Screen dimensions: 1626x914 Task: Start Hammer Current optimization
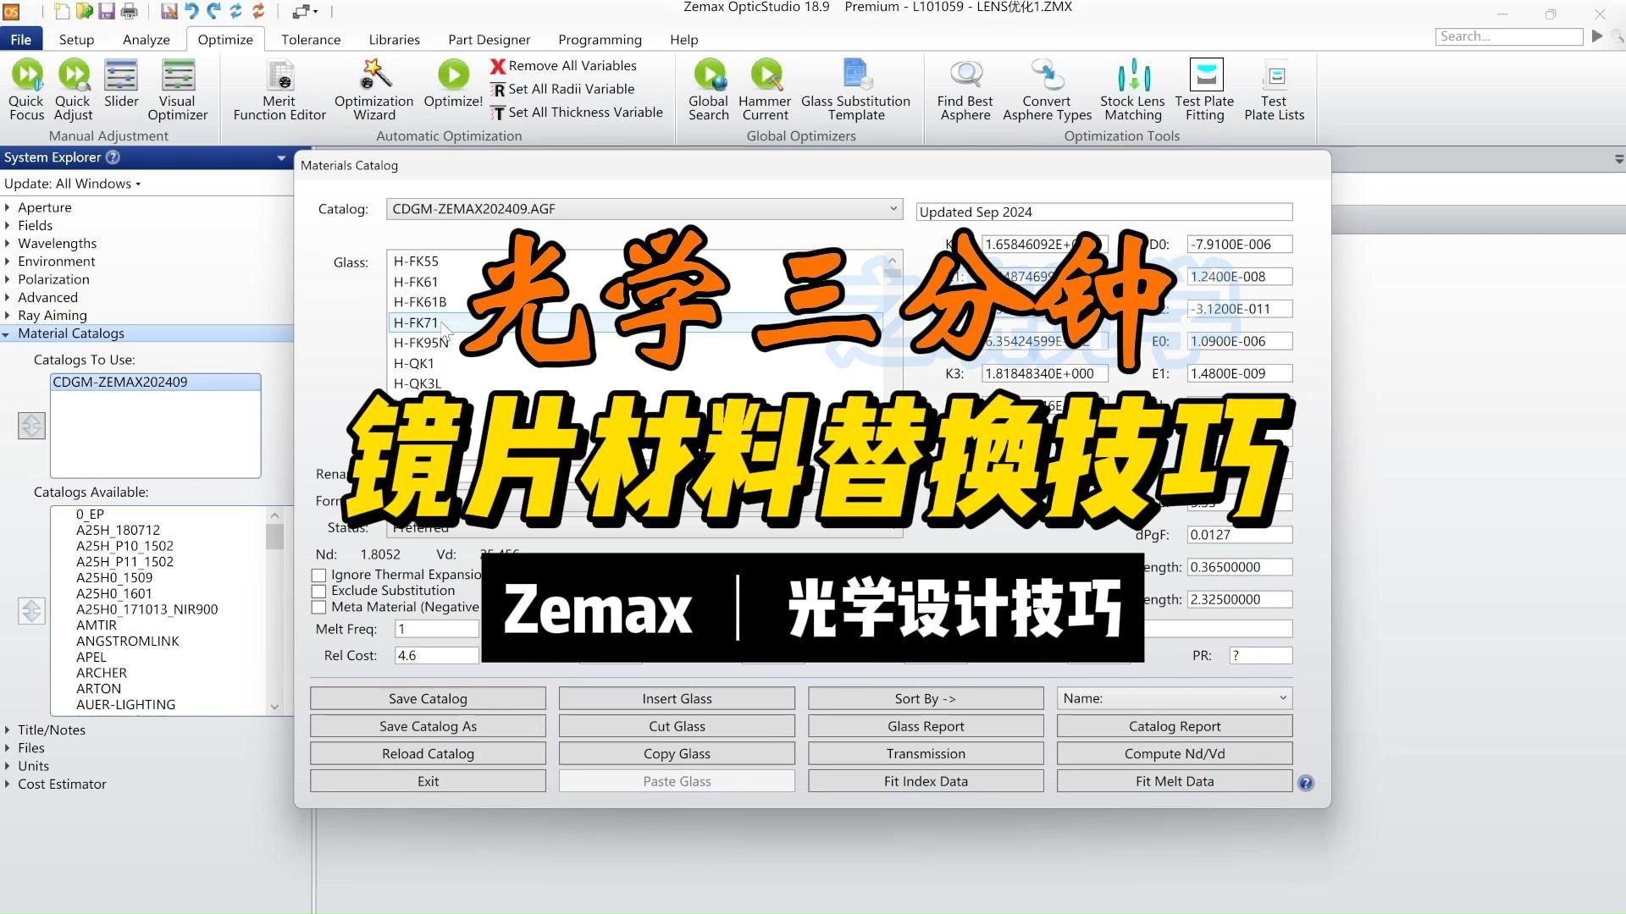(765, 89)
